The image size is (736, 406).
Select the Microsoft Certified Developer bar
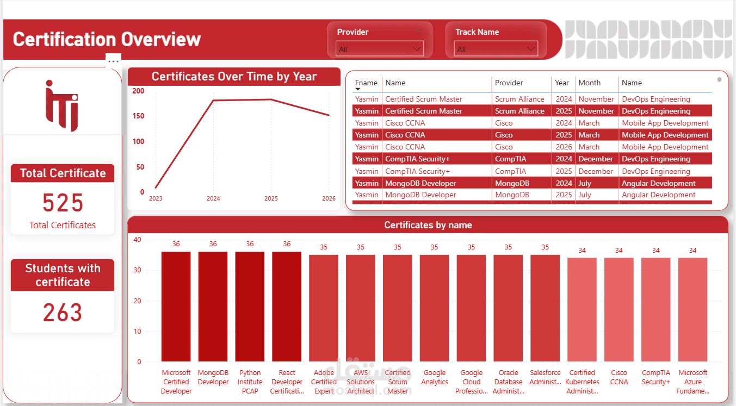[x=176, y=307]
